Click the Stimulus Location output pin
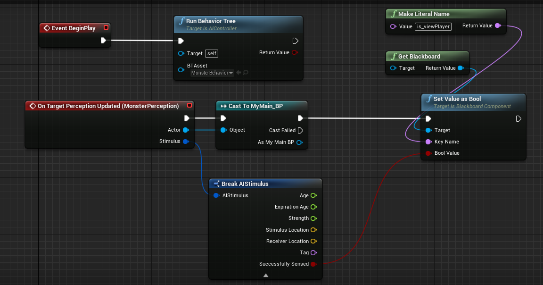543x285 pixels. coord(314,230)
